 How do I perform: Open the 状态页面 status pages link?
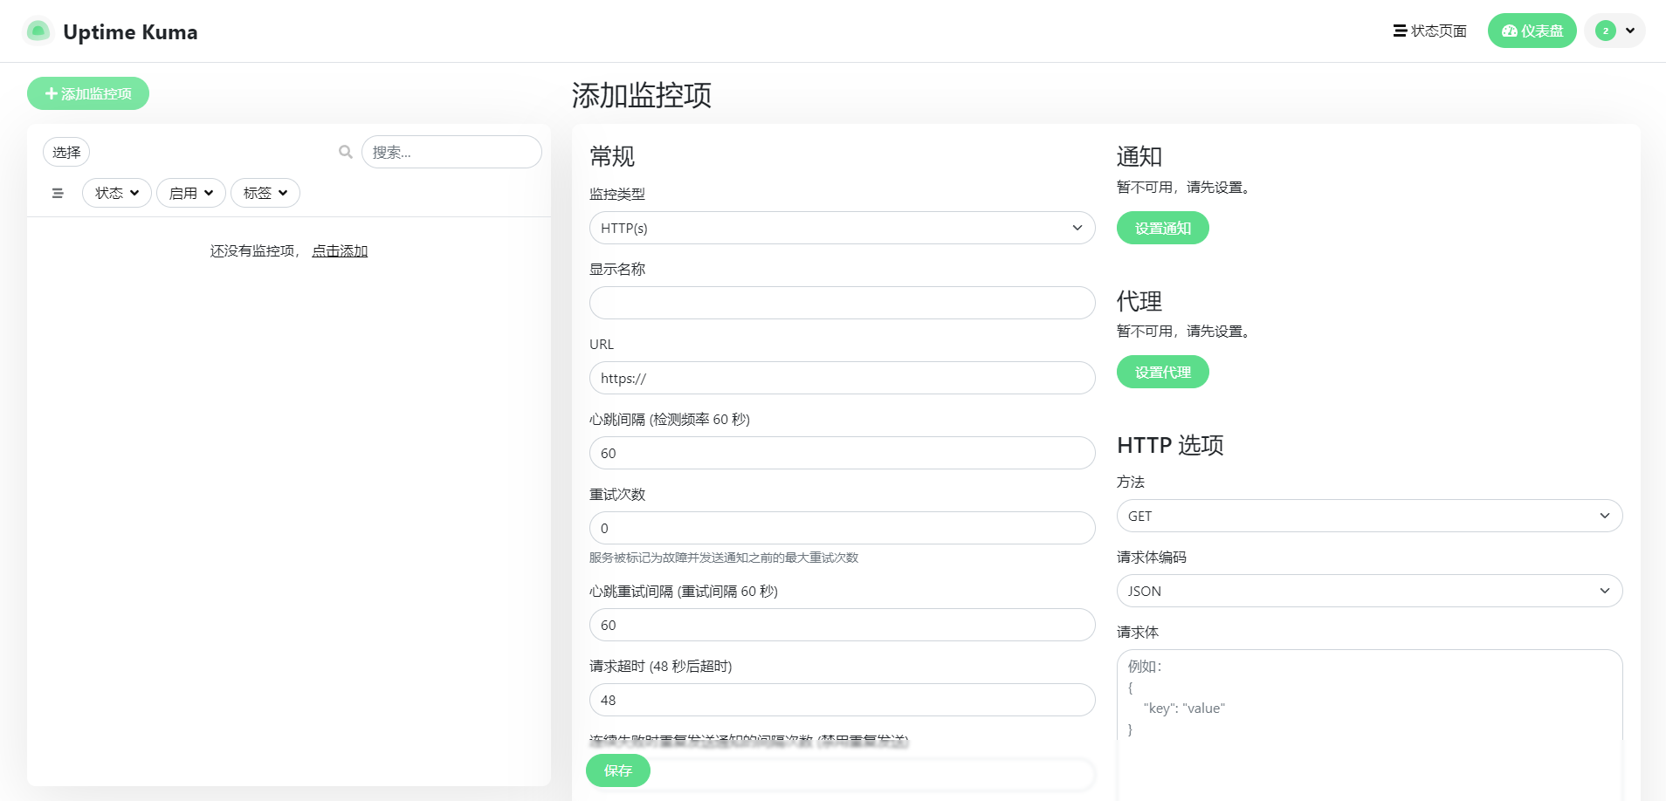click(x=1430, y=31)
